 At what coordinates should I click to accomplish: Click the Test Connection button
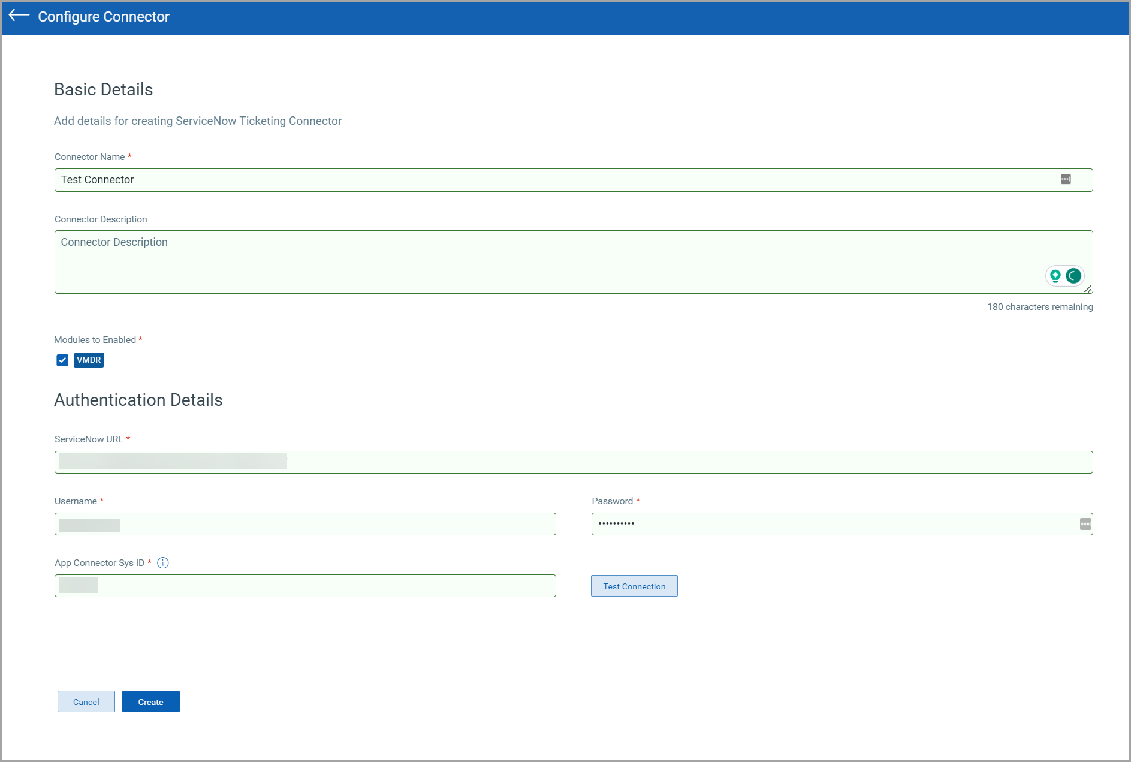[x=634, y=586]
